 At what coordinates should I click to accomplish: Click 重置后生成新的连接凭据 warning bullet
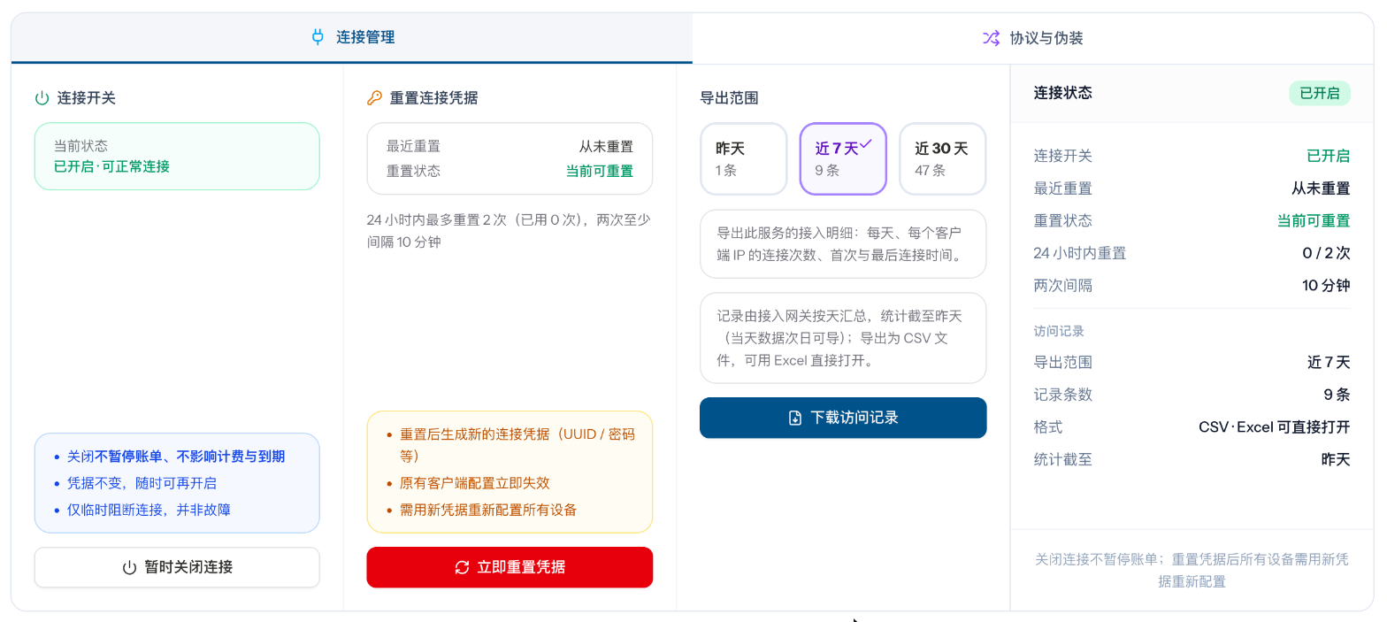pyautogui.click(x=517, y=446)
